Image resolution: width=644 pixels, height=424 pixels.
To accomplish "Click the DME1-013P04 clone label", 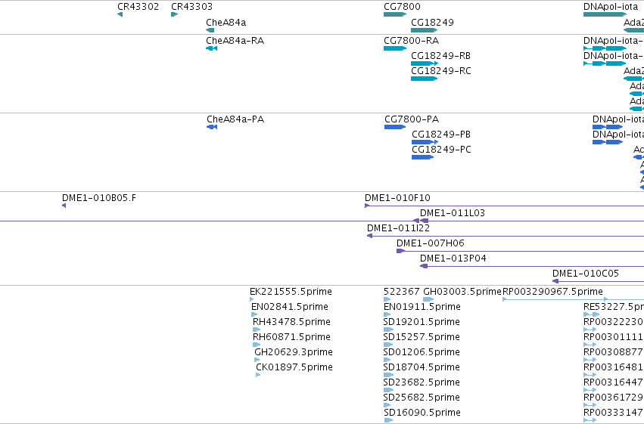I will click(x=453, y=258).
